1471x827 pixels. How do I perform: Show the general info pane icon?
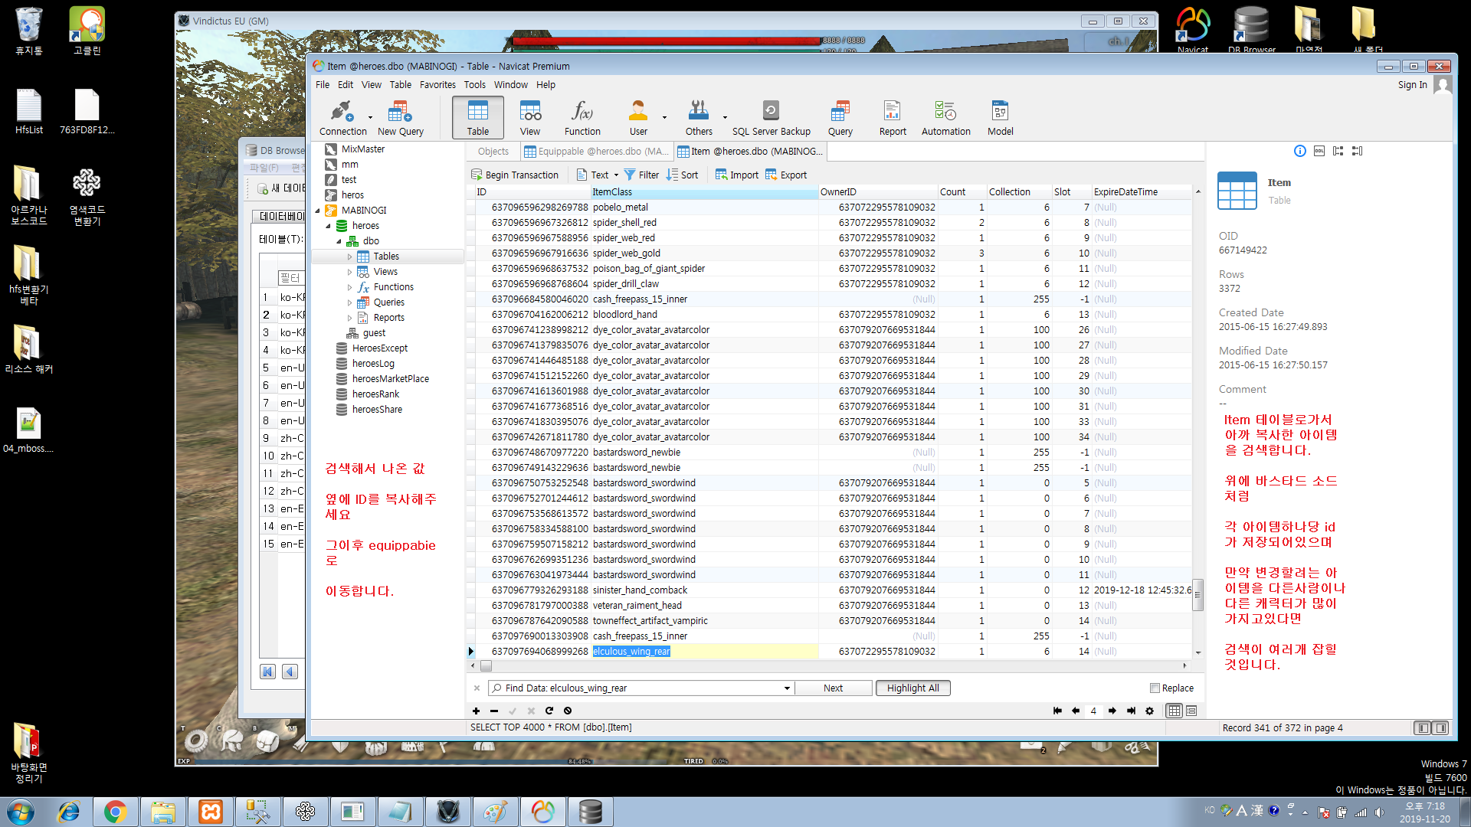pos(1299,151)
